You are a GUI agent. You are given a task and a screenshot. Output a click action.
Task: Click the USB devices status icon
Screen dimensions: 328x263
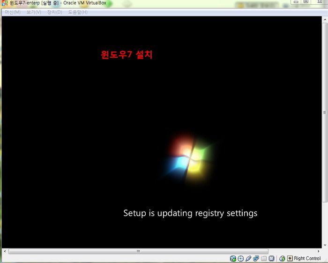[248, 258]
